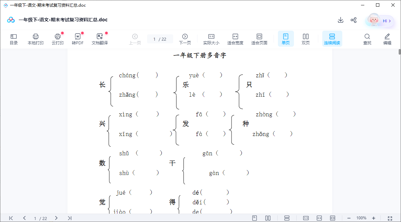Zoom in with the plus button

(x=374, y=218)
